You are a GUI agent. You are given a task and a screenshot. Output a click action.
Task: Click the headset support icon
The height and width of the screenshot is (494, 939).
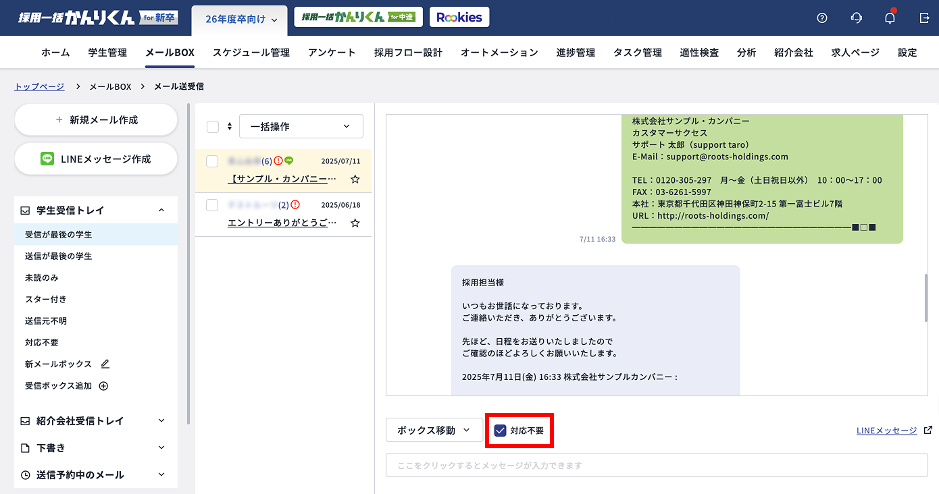pyautogui.click(x=856, y=18)
